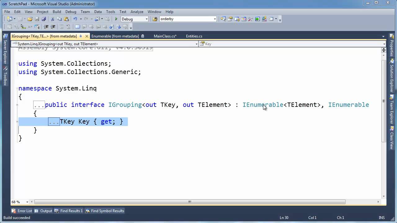Image resolution: width=397 pixels, height=223 pixels.
Task: Open the File menu
Action: (x=7, y=11)
